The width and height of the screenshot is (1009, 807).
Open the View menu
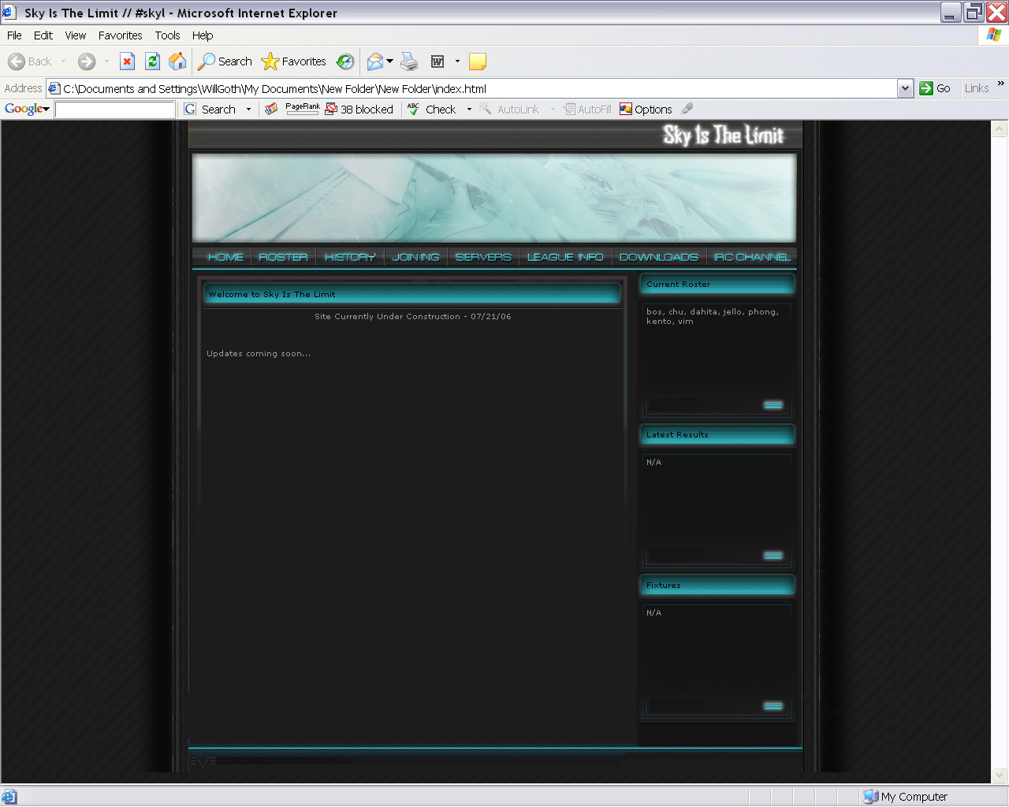click(76, 35)
